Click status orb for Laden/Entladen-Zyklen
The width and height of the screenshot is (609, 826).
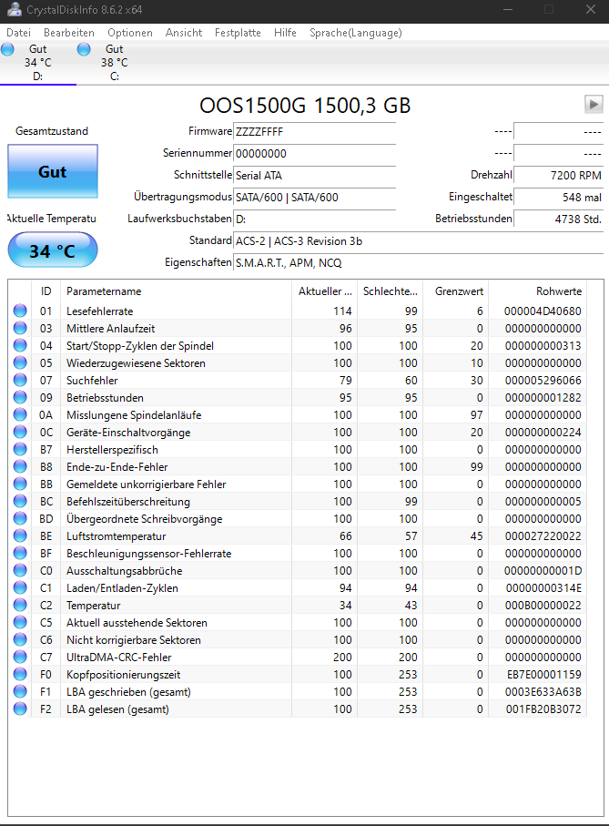point(20,588)
